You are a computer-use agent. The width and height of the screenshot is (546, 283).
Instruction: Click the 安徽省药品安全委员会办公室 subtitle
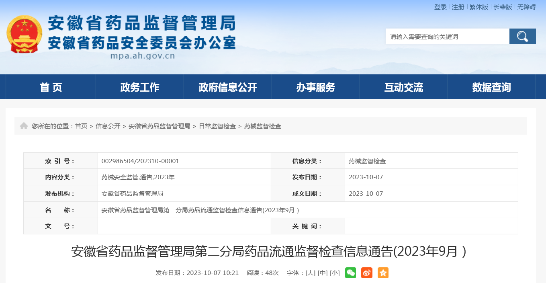pos(142,43)
